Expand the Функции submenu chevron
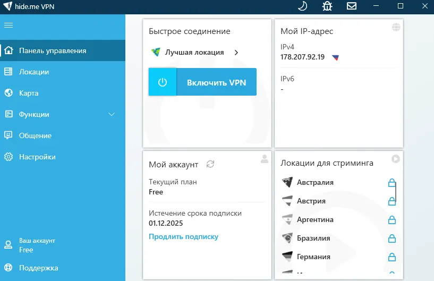This screenshot has height=281, width=434. click(x=112, y=114)
